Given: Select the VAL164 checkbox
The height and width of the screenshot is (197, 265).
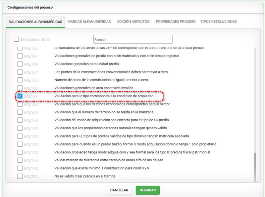Looking at the screenshot, I should point(20,72).
